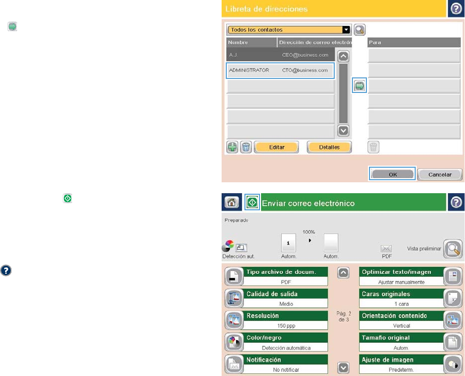465x376 pixels.
Task: Click the Ajuste de imagen icon
Action: pos(453,365)
